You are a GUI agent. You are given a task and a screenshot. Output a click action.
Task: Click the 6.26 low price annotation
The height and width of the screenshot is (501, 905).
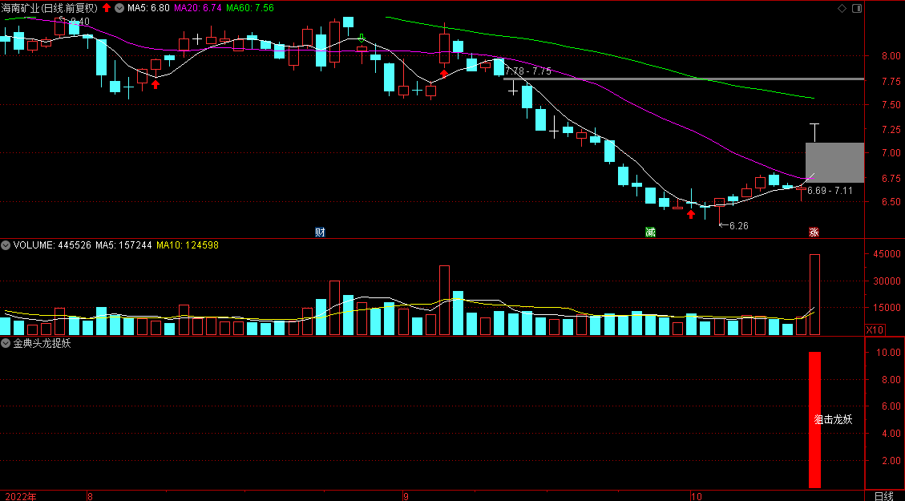click(733, 226)
